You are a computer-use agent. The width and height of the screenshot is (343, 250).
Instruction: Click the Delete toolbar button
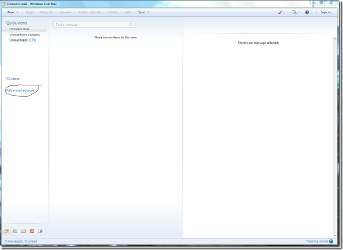(x=113, y=12)
